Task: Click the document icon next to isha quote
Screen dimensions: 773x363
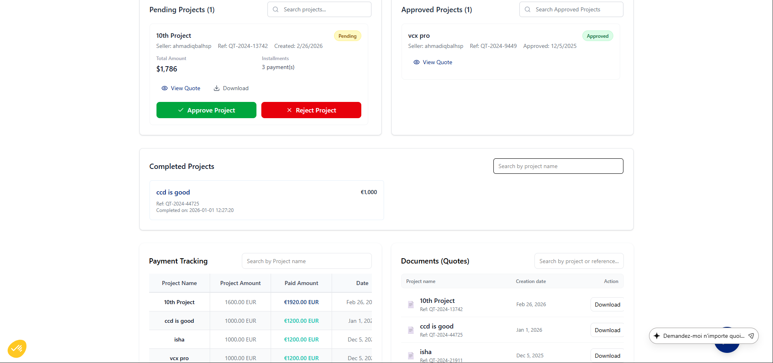Action: (x=411, y=356)
